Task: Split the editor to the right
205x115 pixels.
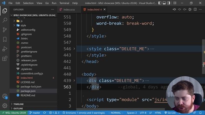Action: click(195, 9)
